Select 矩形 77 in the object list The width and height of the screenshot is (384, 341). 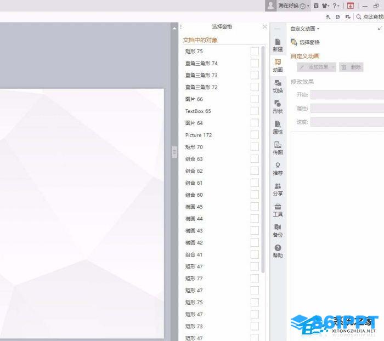194,279
